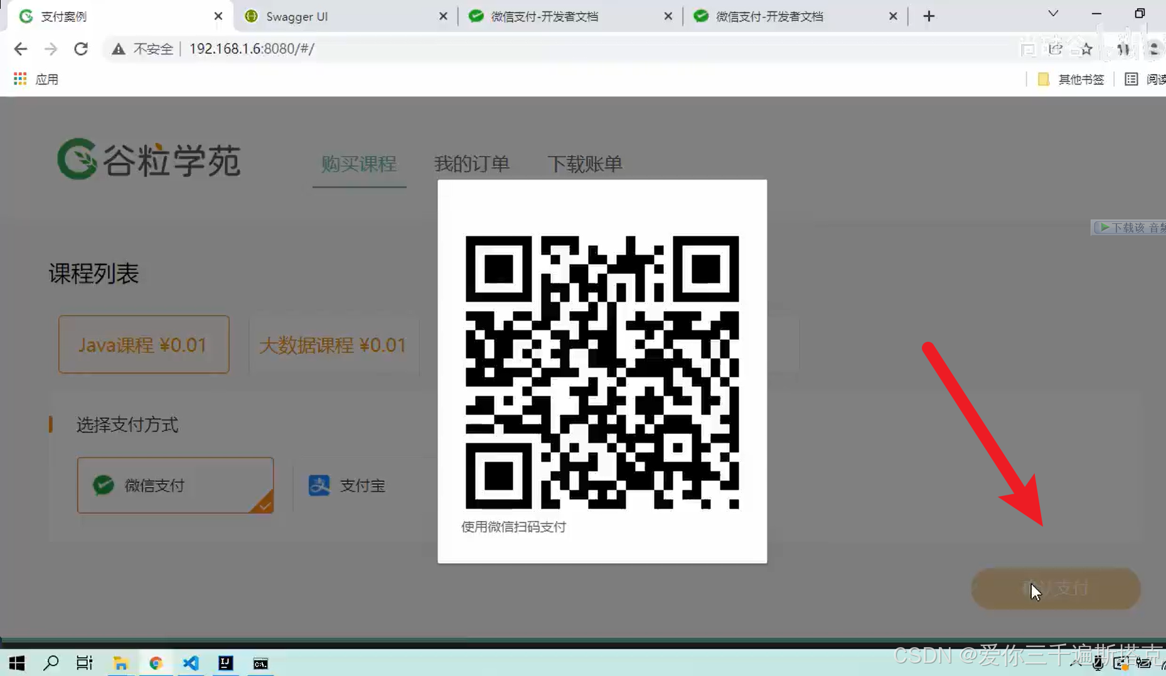The image size is (1166, 676).
Task: Go to the 我的订单 navigation tab
Action: (472, 164)
